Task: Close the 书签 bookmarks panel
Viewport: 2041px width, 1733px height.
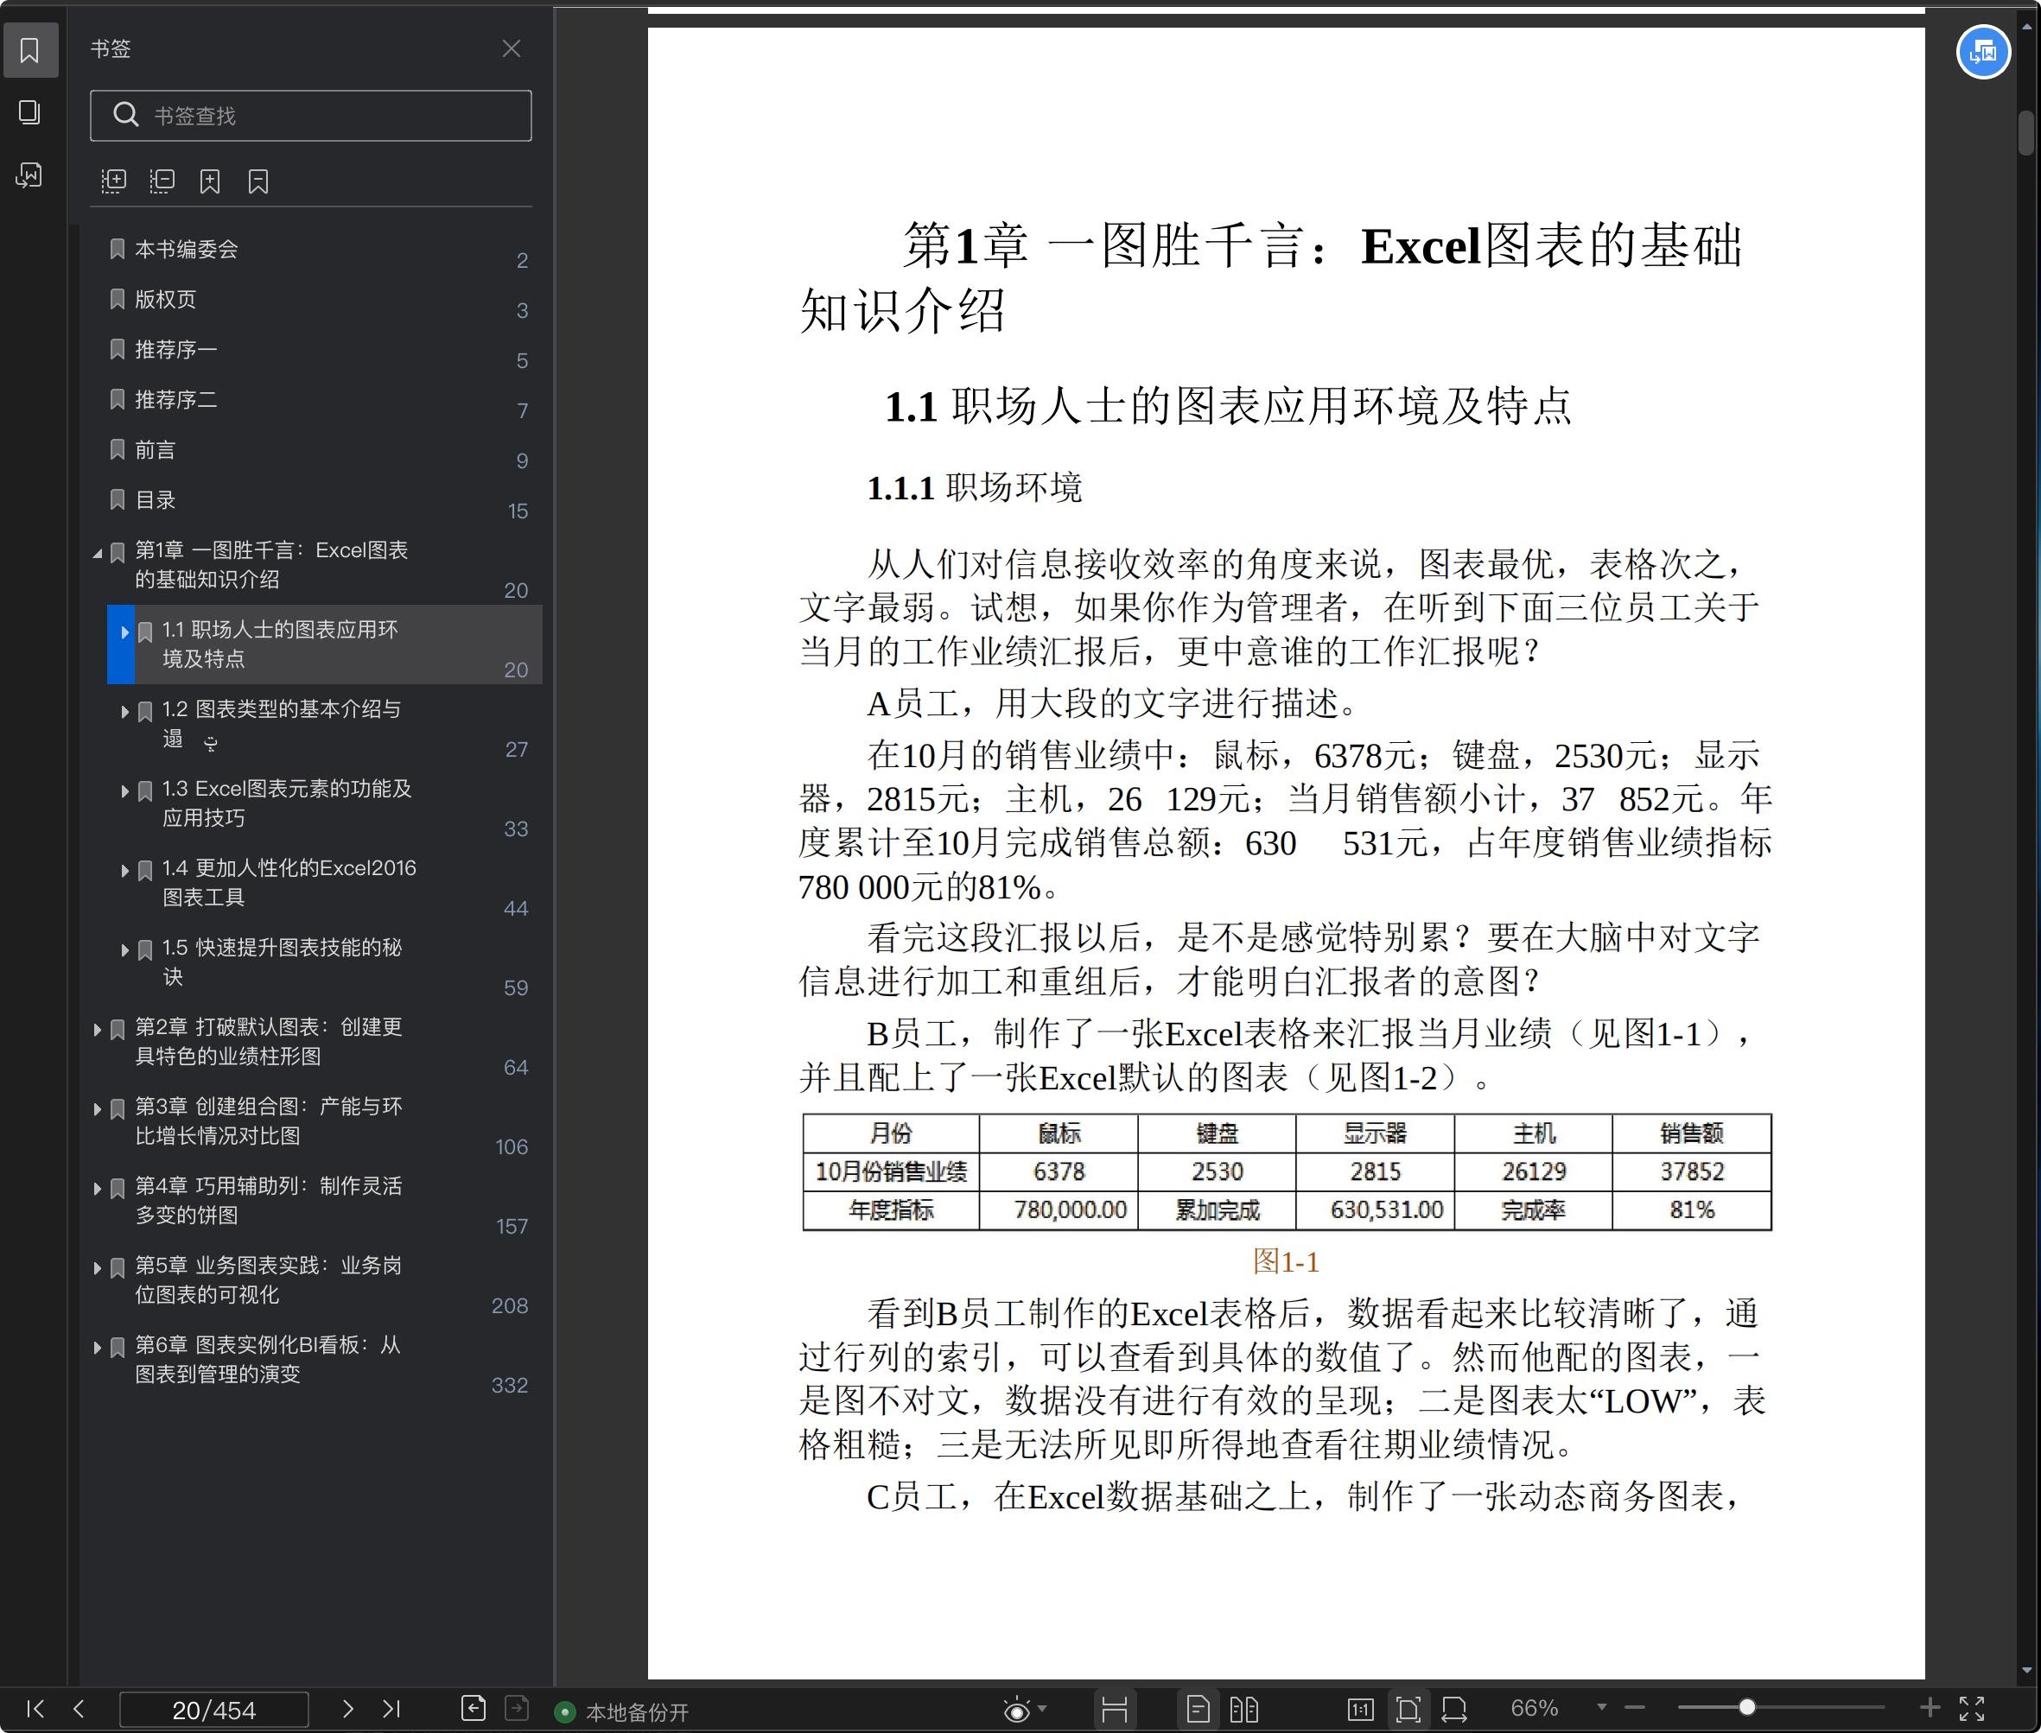Action: [511, 48]
